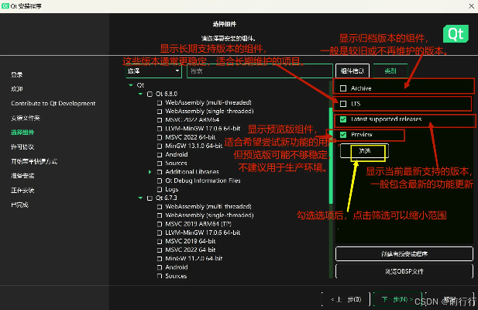Click the 已完成 step in sidebar
The height and width of the screenshot is (310, 478).
[x=19, y=205]
